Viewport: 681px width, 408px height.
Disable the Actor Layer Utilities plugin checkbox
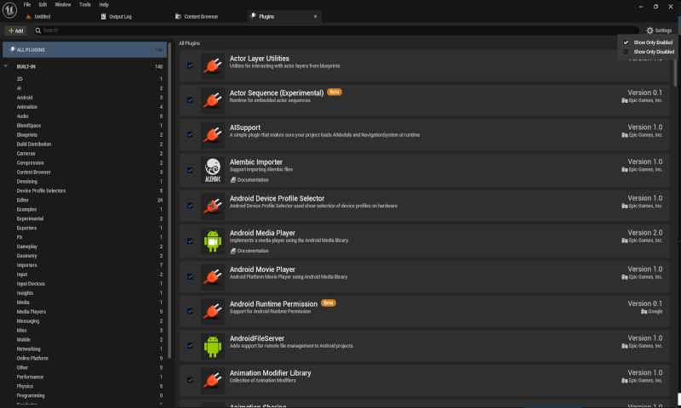point(190,66)
